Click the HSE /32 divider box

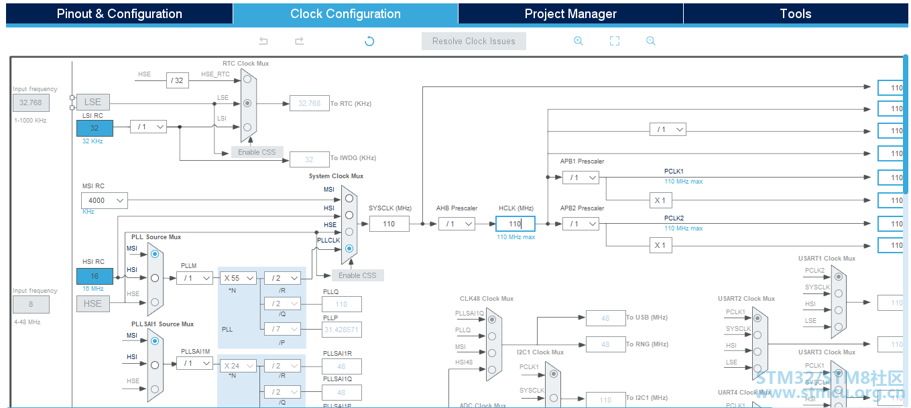(x=177, y=80)
